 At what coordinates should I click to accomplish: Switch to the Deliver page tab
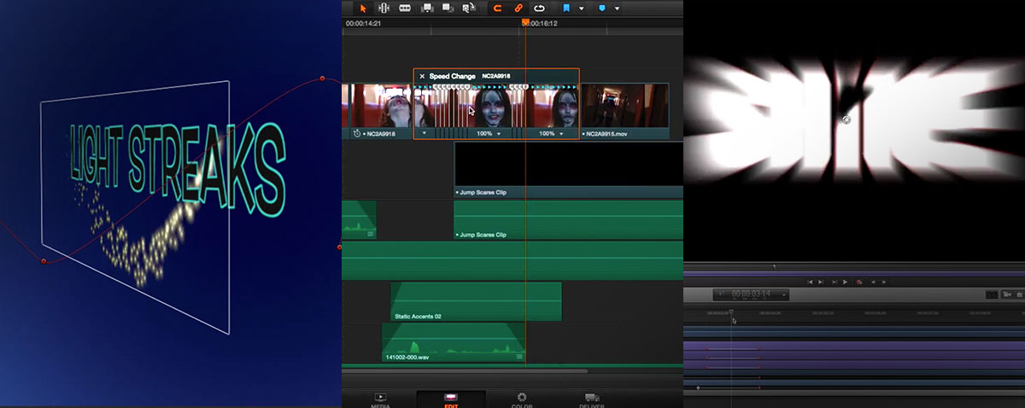pyautogui.click(x=591, y=399)
